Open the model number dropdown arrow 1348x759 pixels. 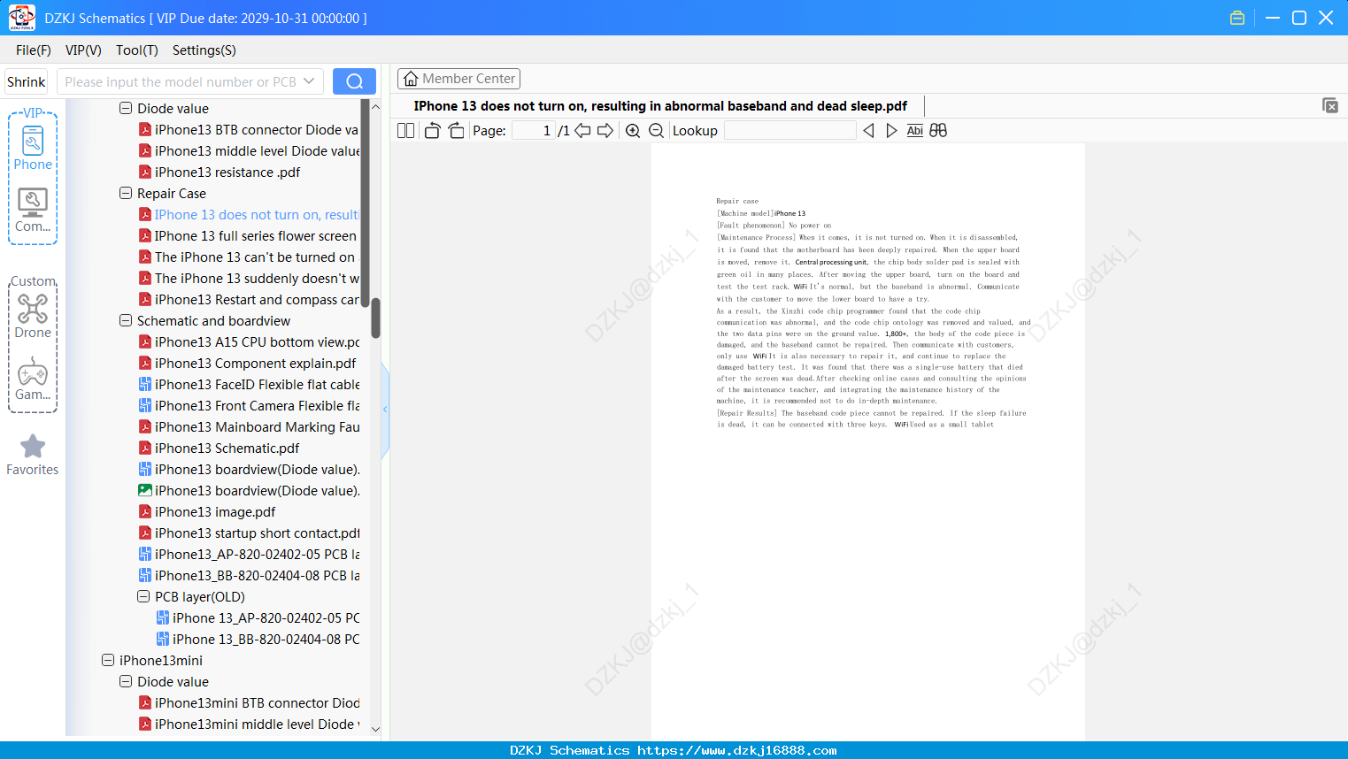tap(309, 81)
